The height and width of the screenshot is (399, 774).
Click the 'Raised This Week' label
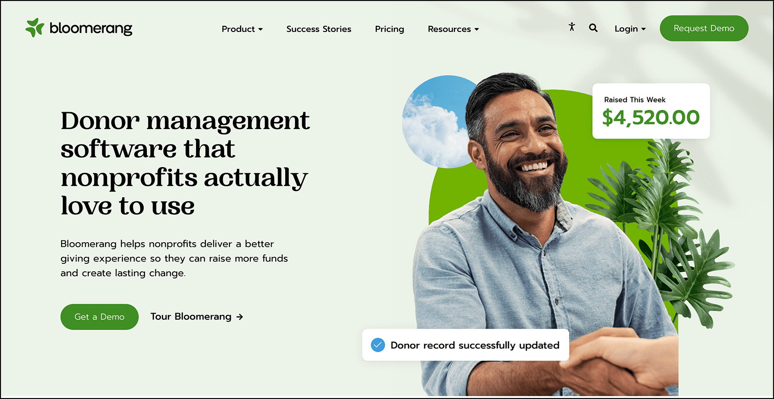[x=635, y=100]
